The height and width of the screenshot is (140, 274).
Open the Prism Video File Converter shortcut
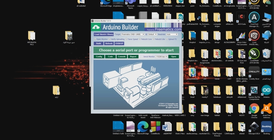[242, 35]
